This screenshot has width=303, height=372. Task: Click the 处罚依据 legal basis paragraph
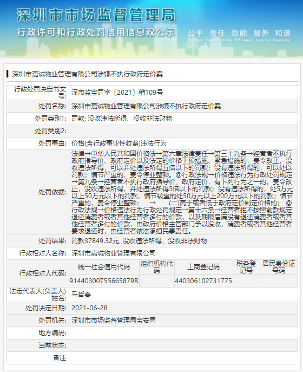(182, 192)
